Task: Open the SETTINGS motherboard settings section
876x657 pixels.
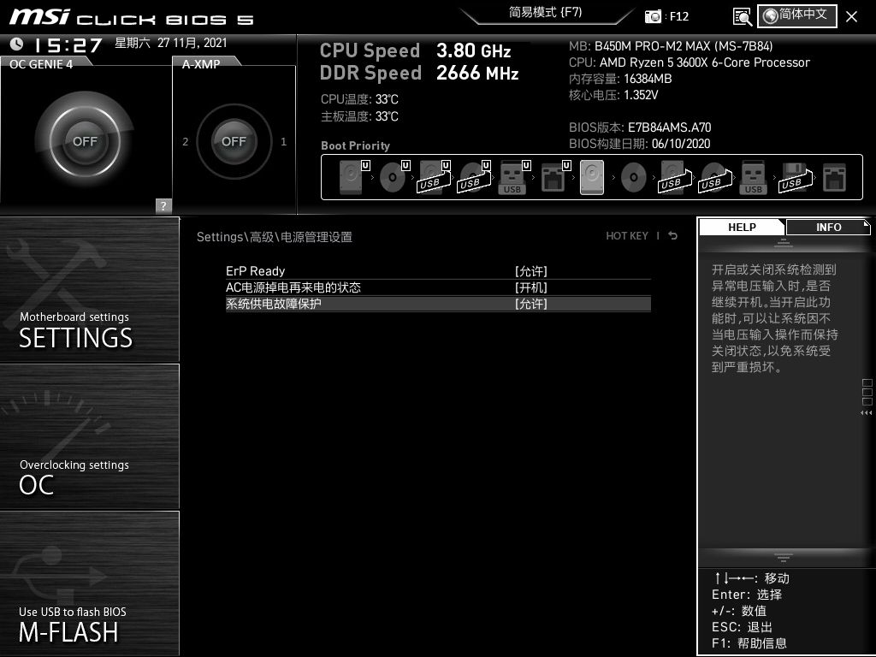Action: click(89, 289)
